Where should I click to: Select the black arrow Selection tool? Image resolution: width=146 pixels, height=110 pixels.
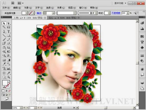tap(4, 23)
